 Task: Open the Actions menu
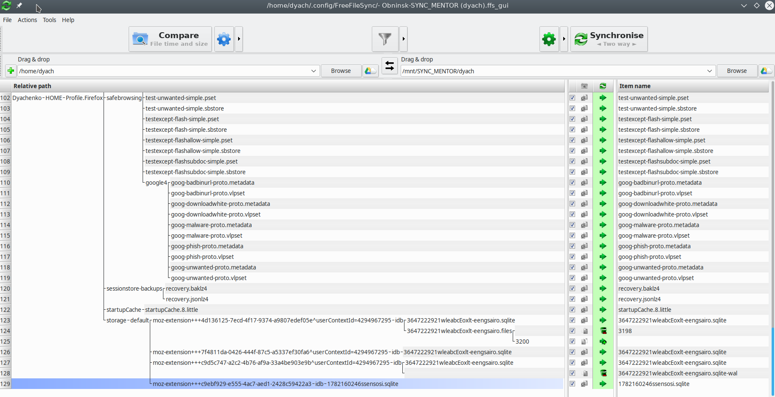27,20
